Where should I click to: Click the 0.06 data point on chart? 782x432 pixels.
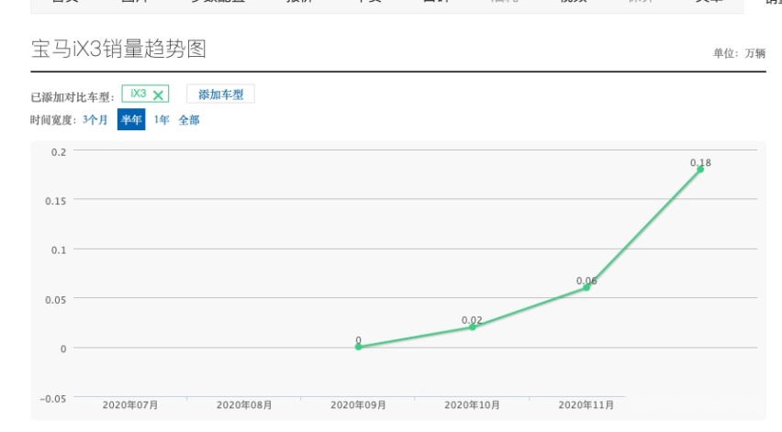(x=586, y=287)
